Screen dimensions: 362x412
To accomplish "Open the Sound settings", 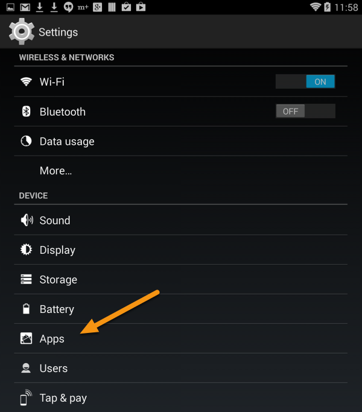I will (x=180, y=220).
